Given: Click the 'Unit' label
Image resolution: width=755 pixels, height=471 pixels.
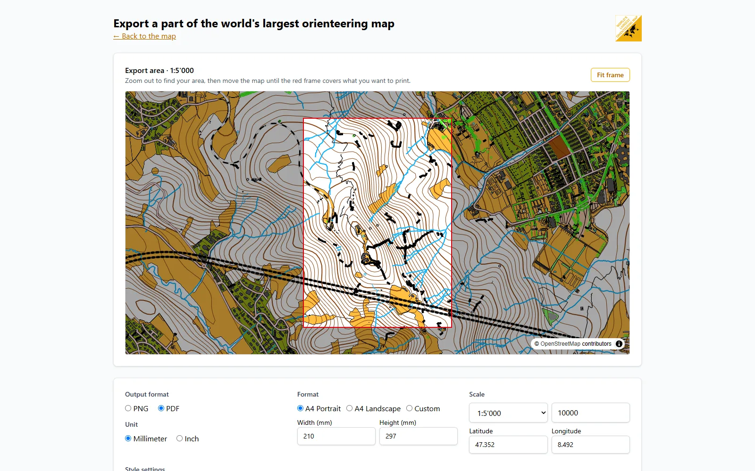Looking at the screenshot, I should [x=131, y=424].
